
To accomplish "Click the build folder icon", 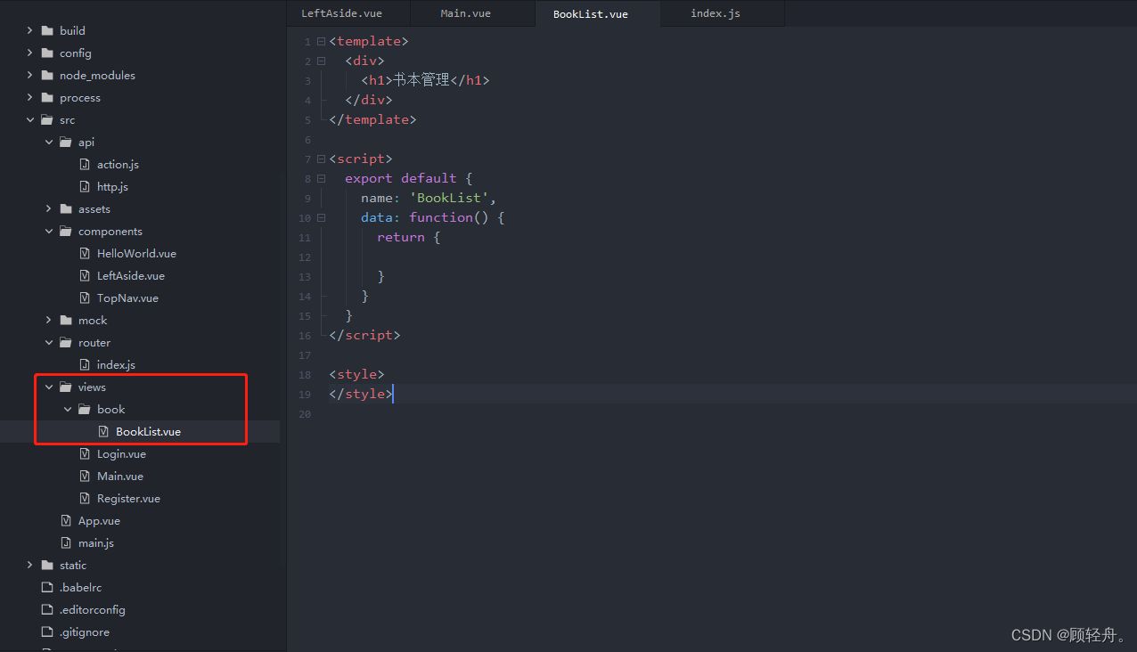I will [47, 31].
